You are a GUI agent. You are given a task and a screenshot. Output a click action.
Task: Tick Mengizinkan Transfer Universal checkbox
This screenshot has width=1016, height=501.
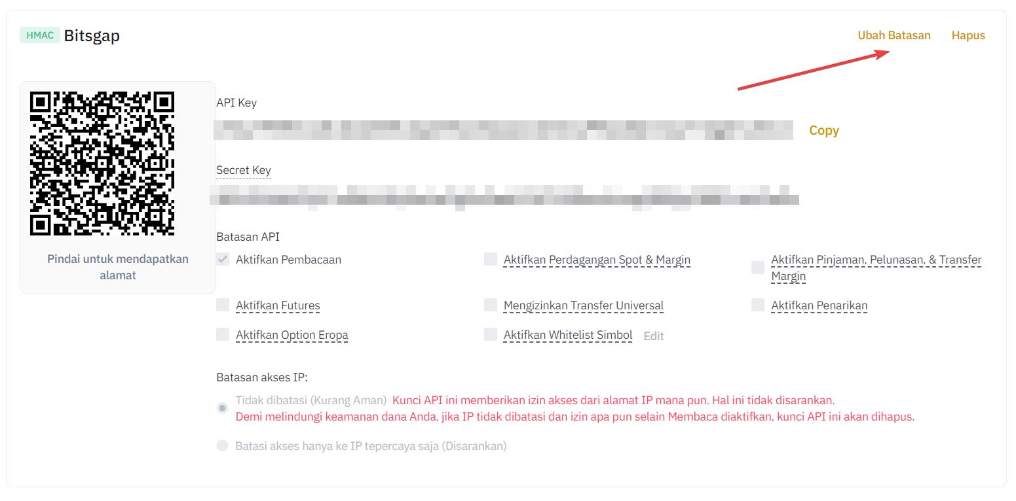pyautogui.click(x=491, y=305)
